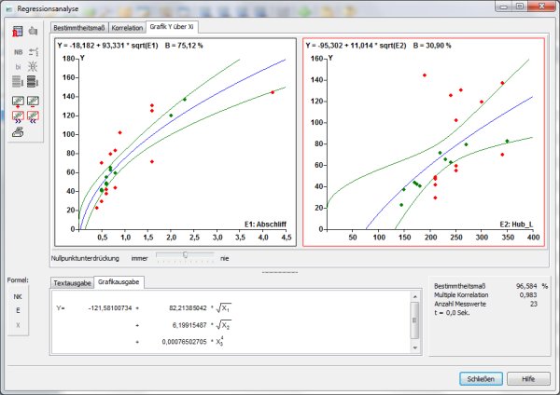Click the formula output scrollbar thumb
Screen dimensions: 560x395
[414, 320]
